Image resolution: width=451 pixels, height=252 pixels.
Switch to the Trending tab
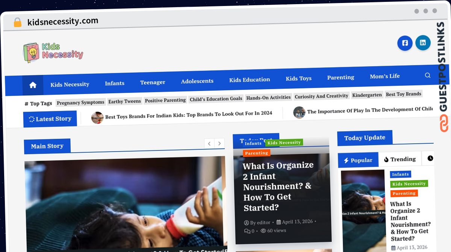(x=400, y=159)
